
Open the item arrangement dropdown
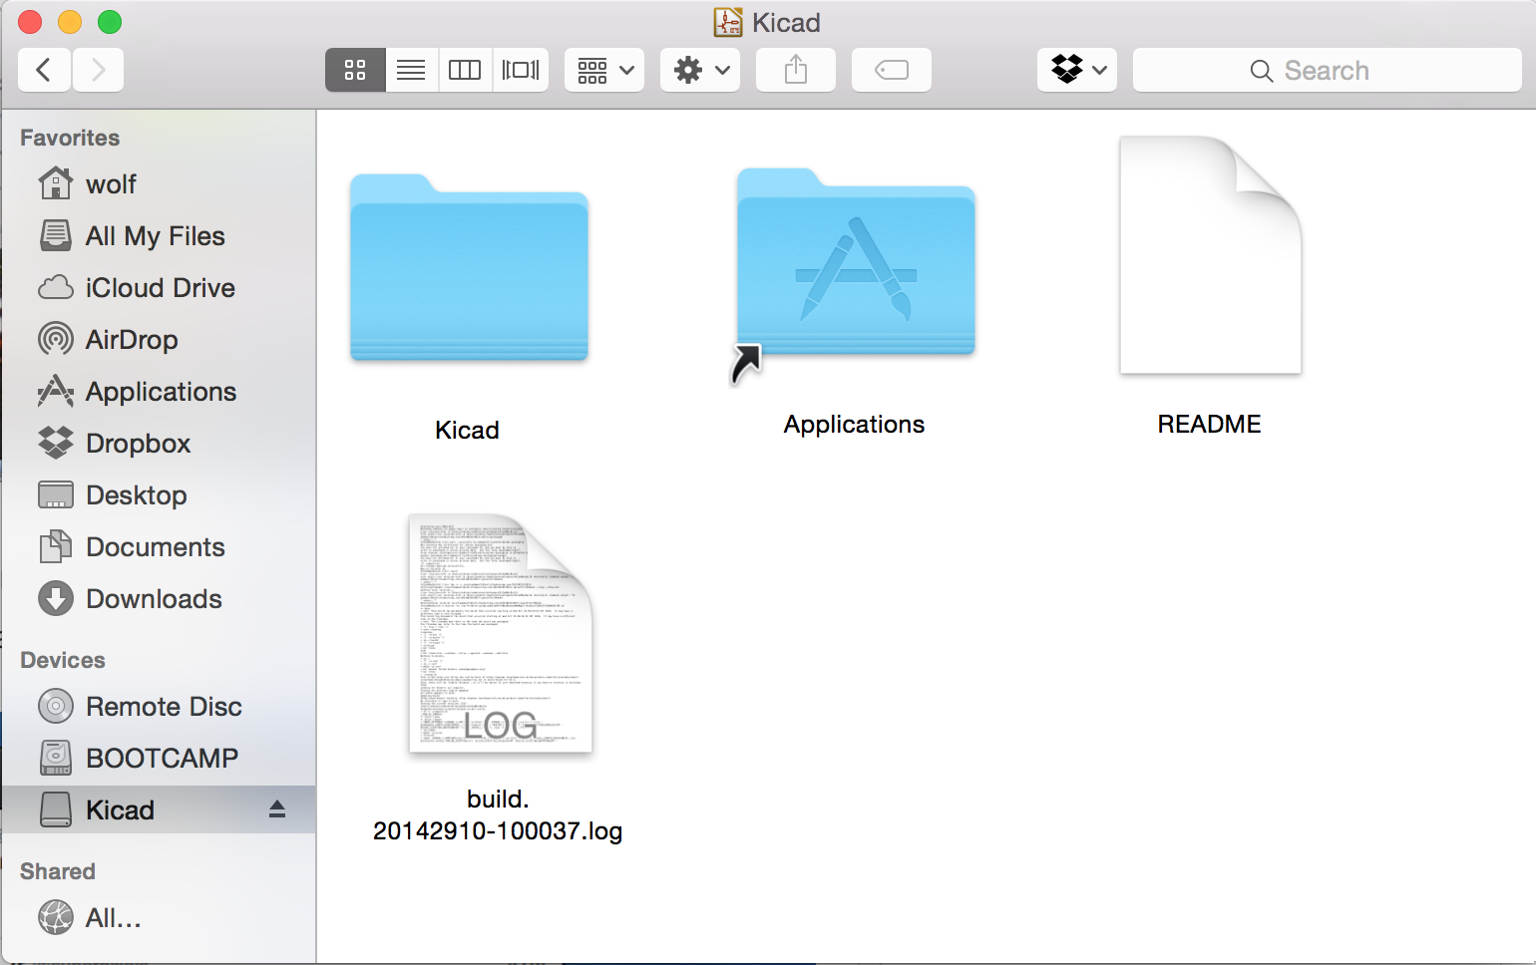[604, 70]
